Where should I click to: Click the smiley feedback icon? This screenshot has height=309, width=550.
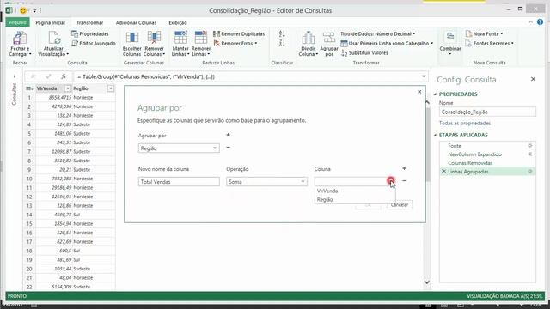tap(23, 10)
